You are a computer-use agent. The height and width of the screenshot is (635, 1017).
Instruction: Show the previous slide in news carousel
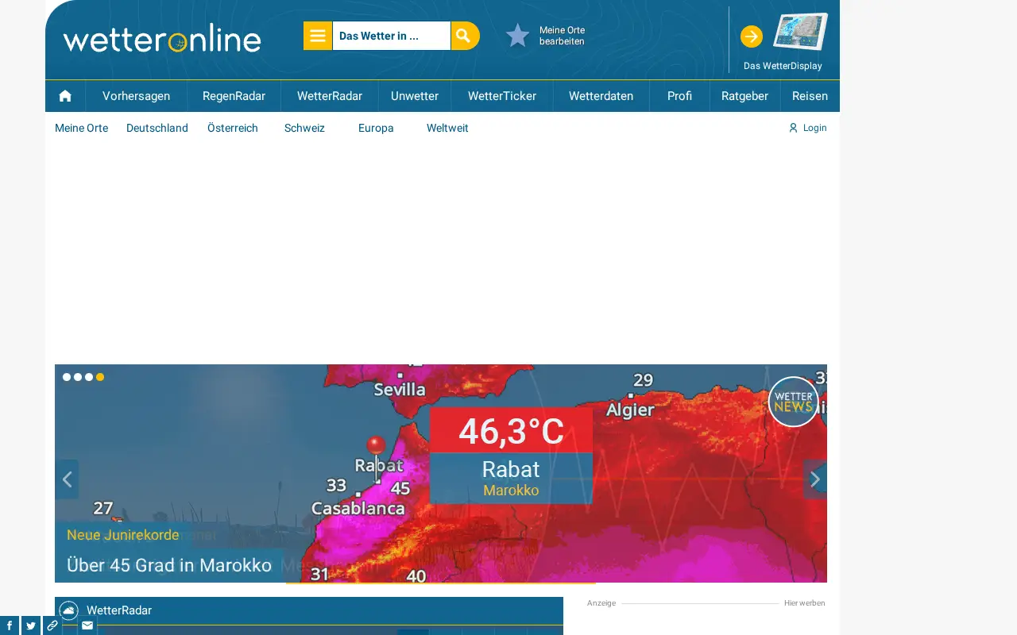coord(67,479)
